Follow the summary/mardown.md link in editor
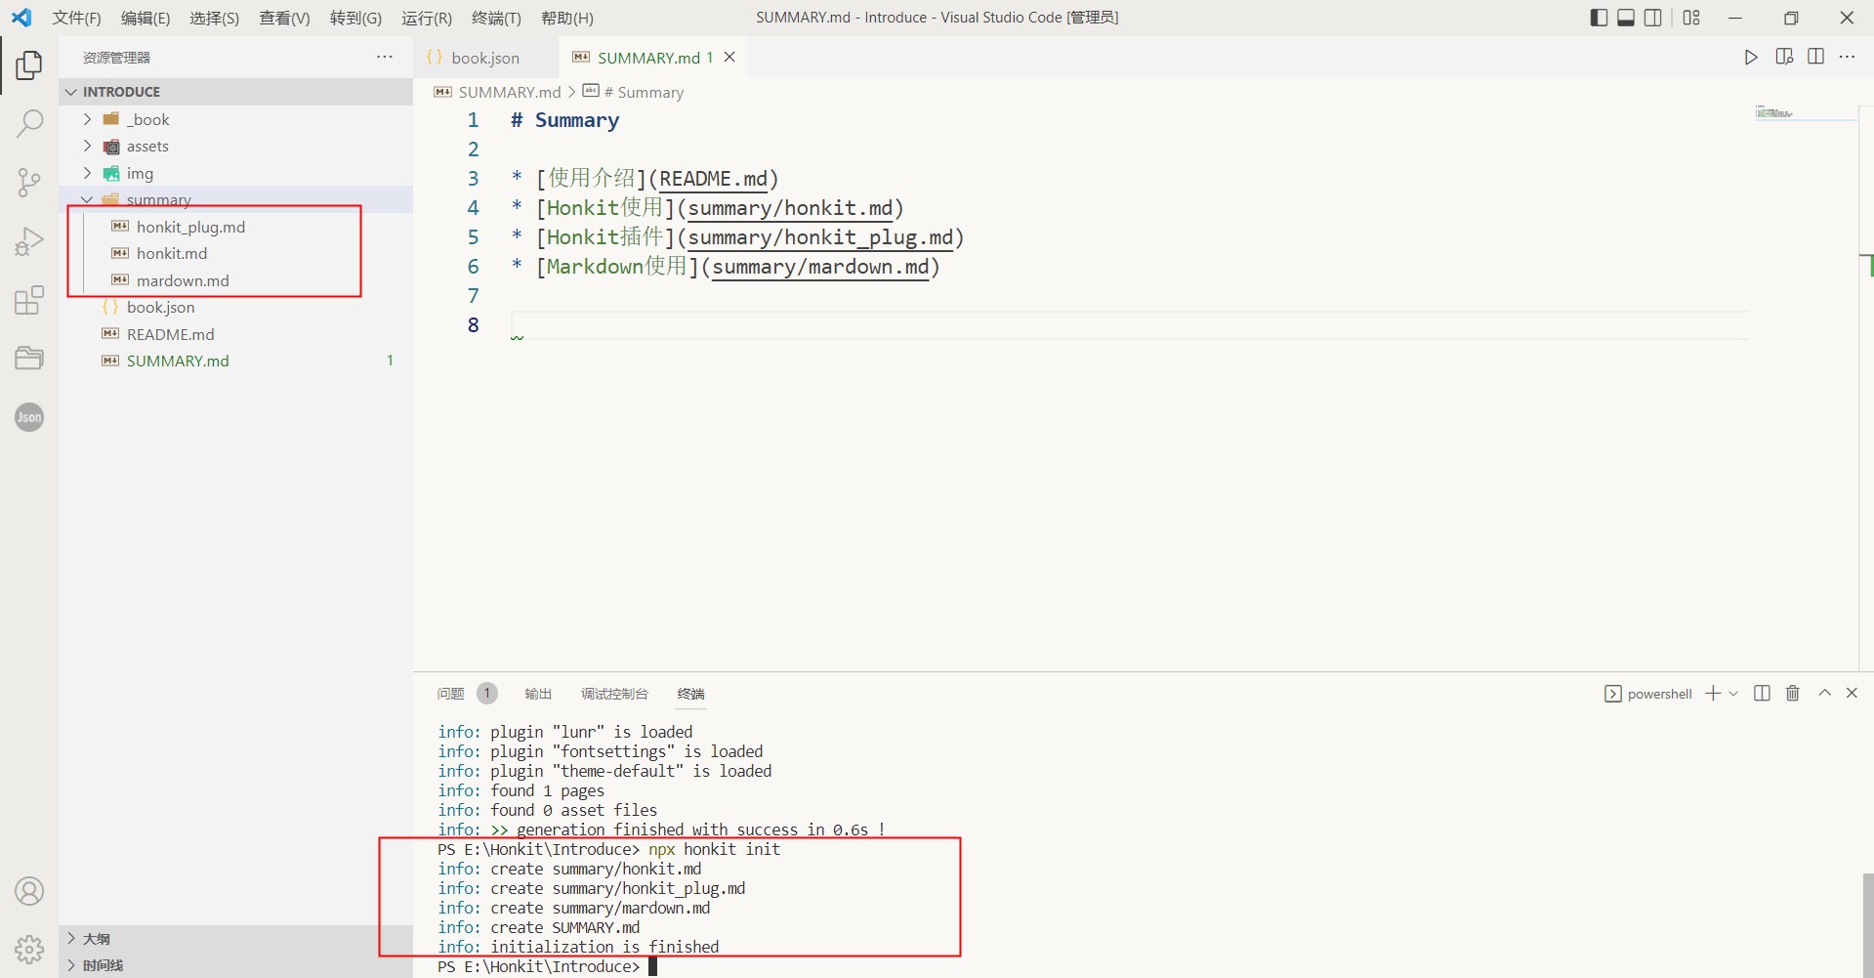This screenshot has width=1874, height=978. click(x=820, y=267)
